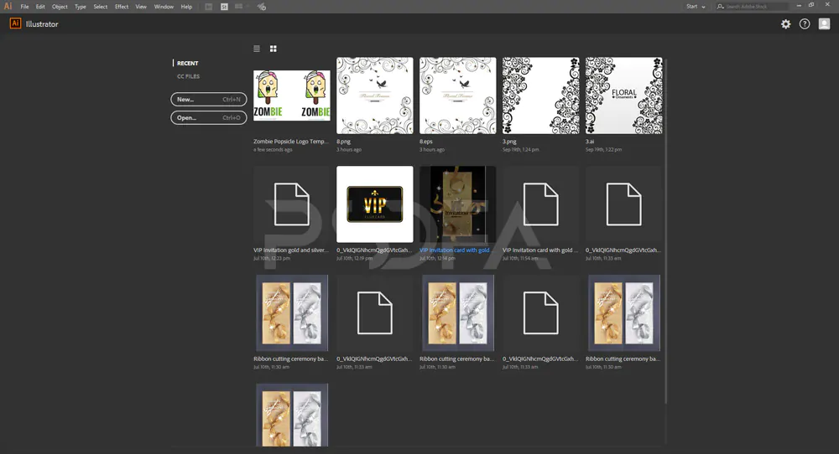Screen dimensions: 839x454
Task: Expand the Start workspace dropdown
Action: 696,7
